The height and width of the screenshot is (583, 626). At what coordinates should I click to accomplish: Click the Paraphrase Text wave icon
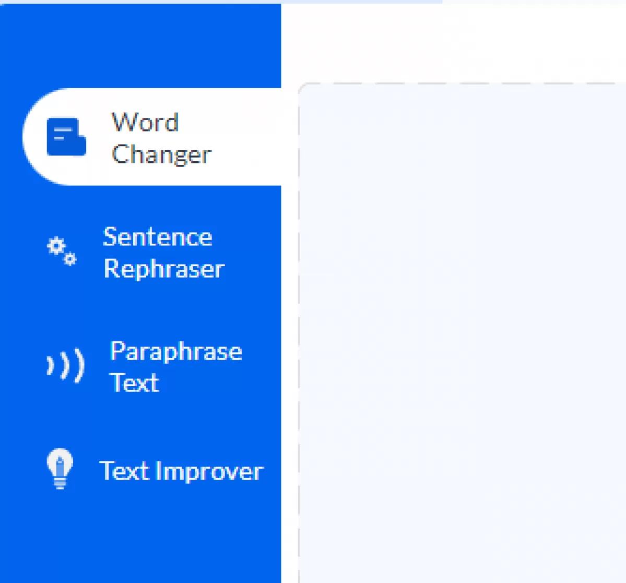point(65,365)
